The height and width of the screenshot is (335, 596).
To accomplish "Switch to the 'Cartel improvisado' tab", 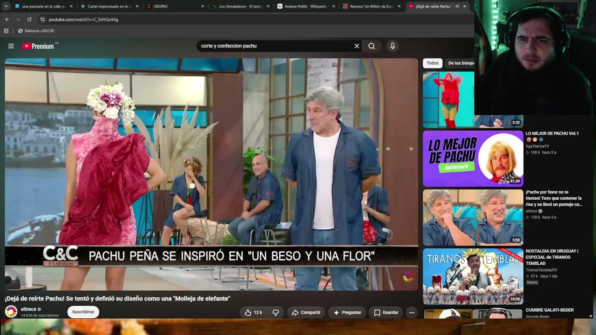I will point(108,7).
